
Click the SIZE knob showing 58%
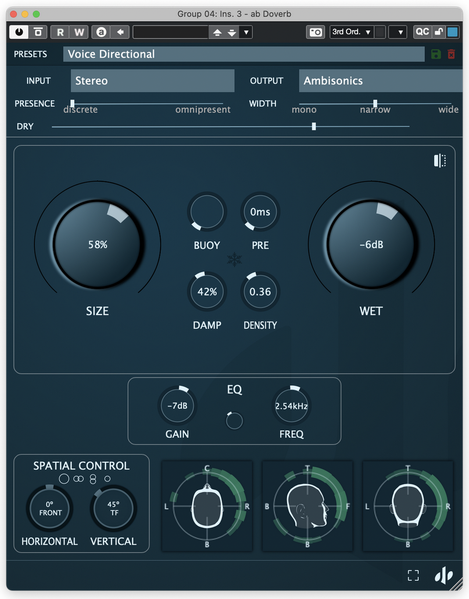pos(98,244)
